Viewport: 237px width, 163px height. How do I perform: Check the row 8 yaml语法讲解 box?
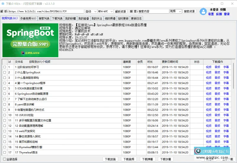click(x=5, y=104)
